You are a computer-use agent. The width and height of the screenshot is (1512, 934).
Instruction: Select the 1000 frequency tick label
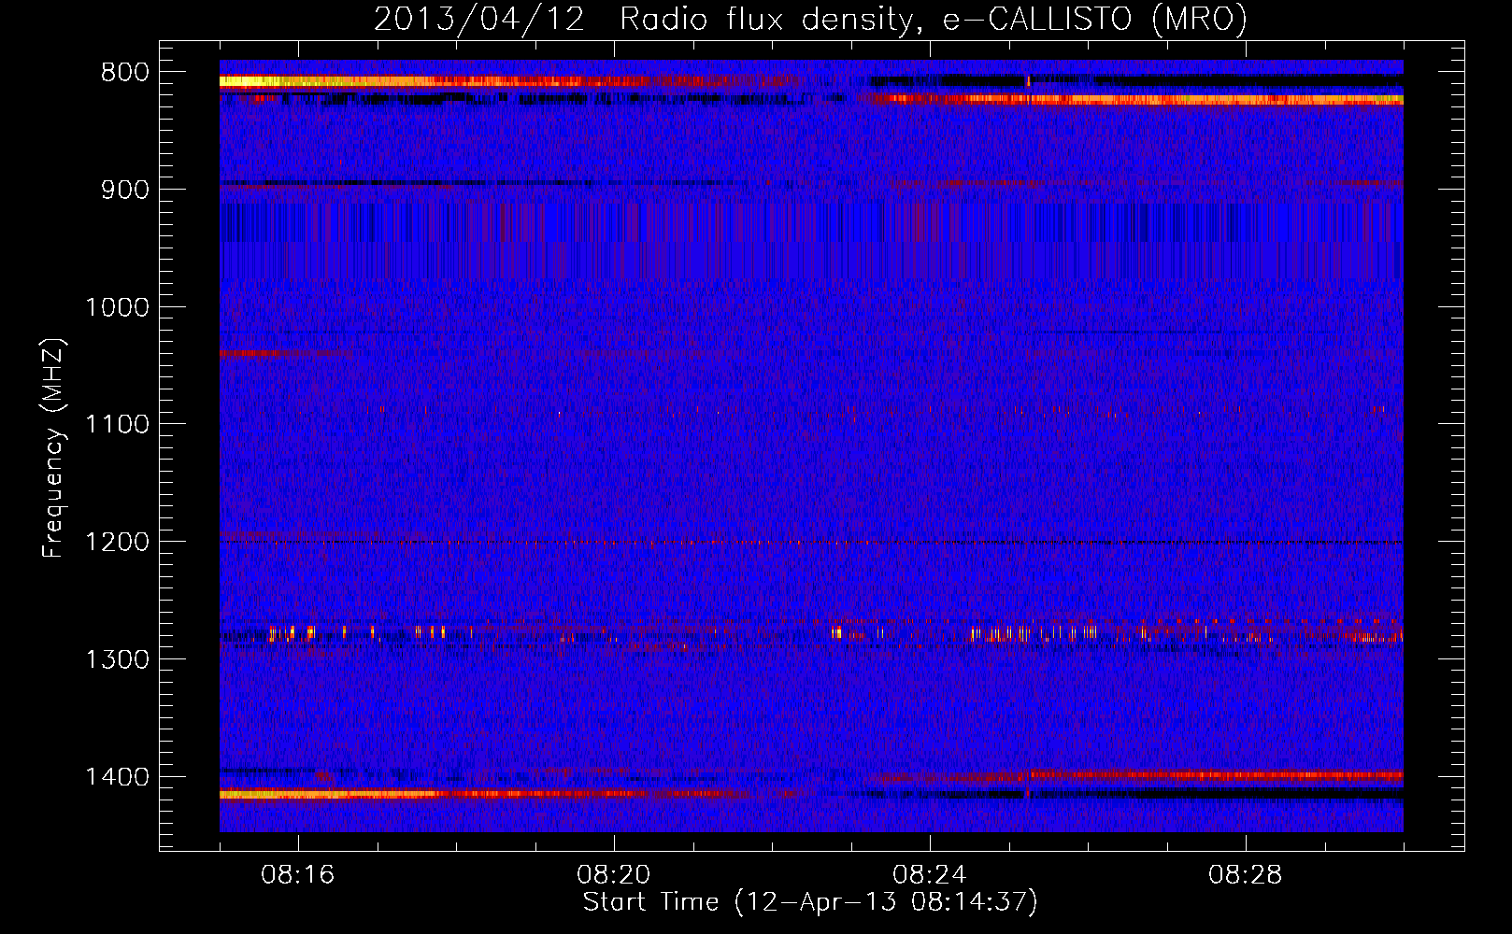(x=118, y=307)
